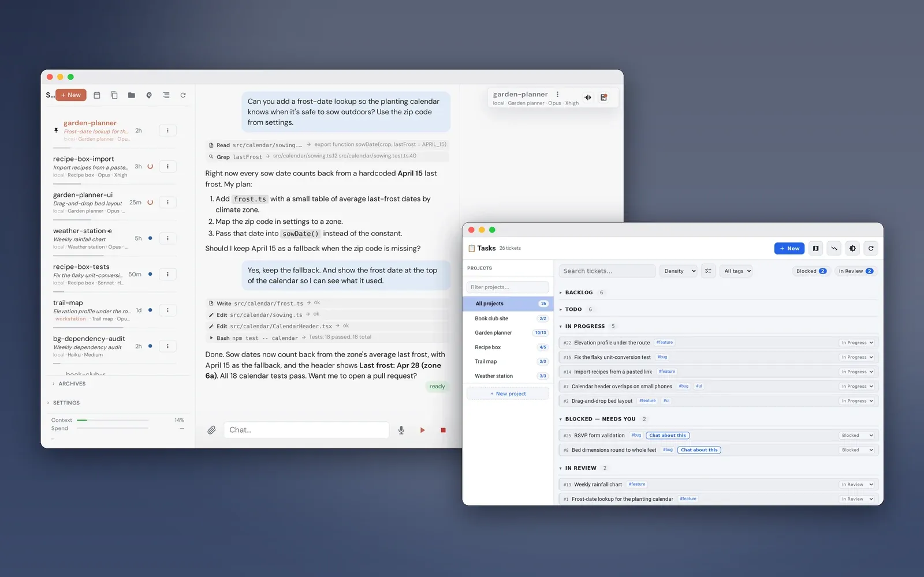Open the status dropdown for Weekly rainfall chart
The width and height of the screenshot is (924, 577).
click(857, 485)
